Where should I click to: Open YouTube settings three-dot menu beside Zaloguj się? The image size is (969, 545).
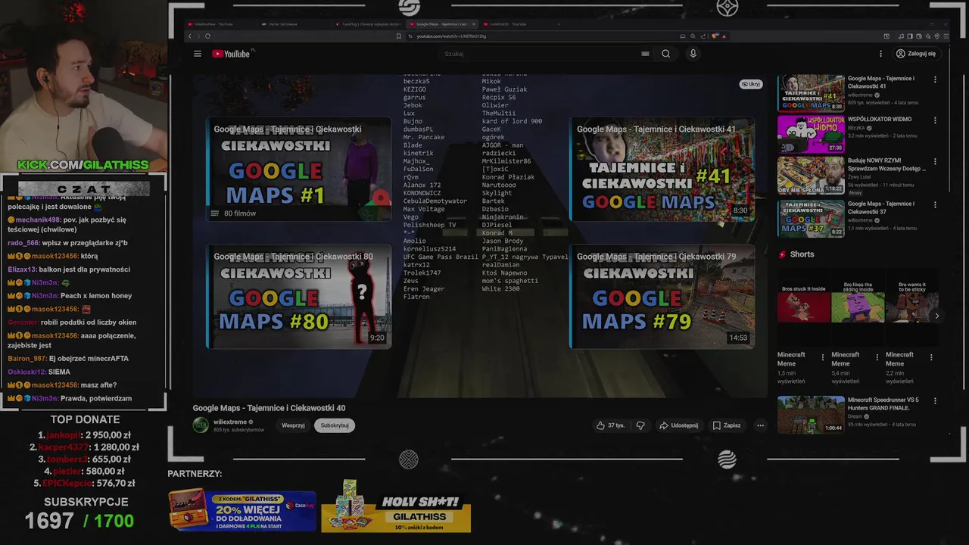880,54
